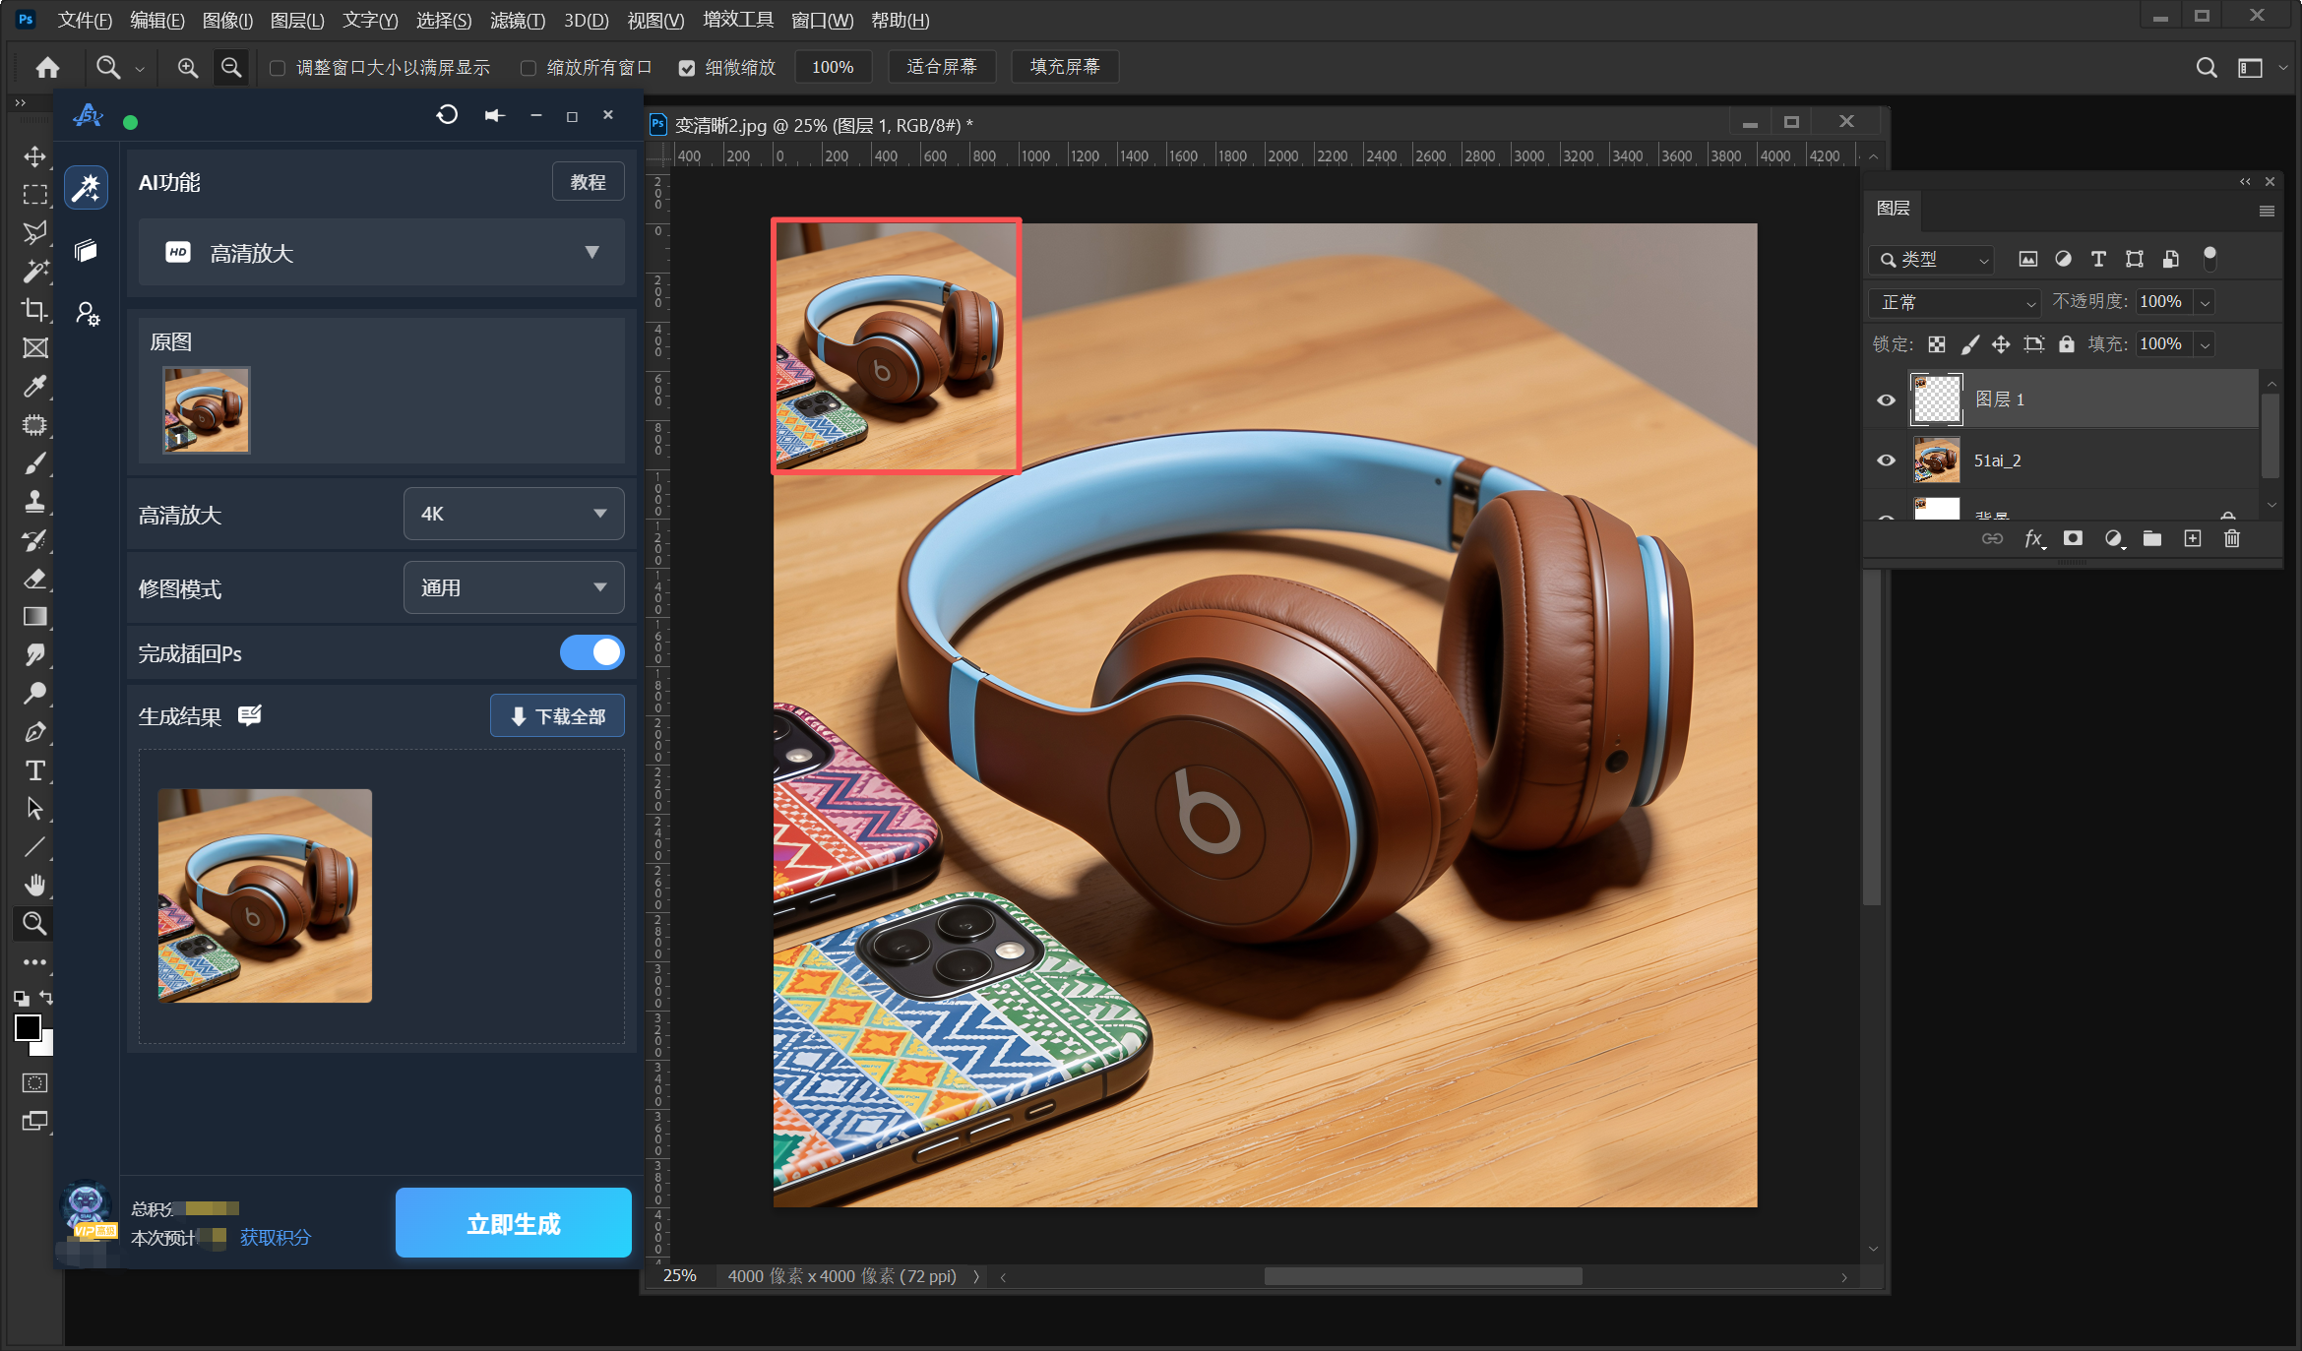This screenshot has width=2302, height=1351.
Task: Disable scrubby zoom checkbox
Action: (x=687, y=68)
